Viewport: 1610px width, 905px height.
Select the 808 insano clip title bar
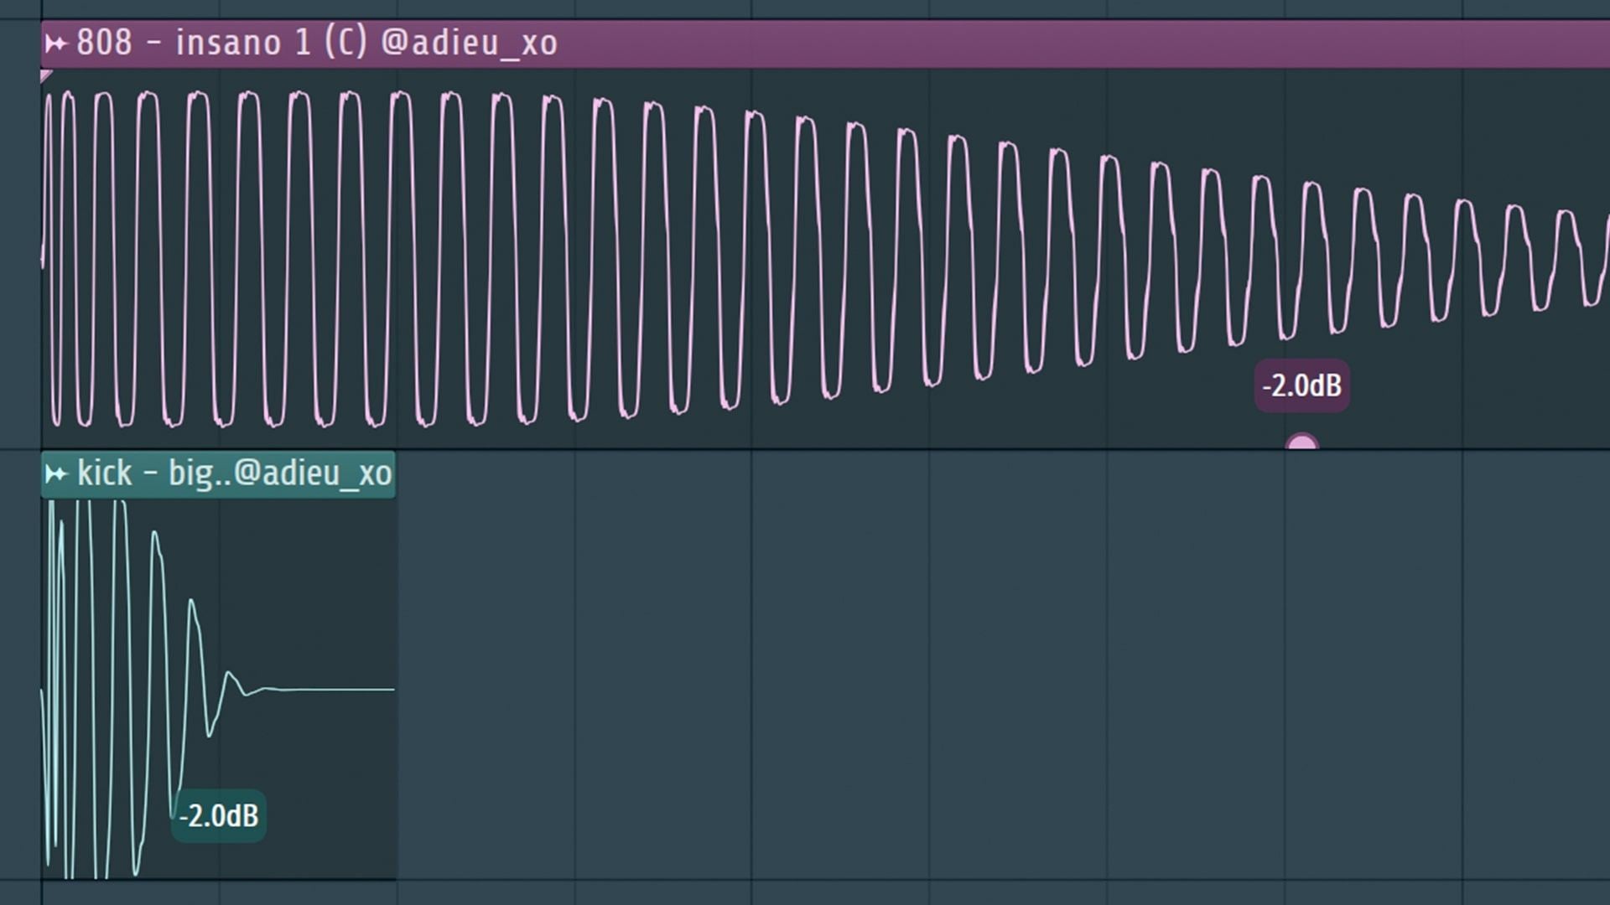[x=1006, y=44]
